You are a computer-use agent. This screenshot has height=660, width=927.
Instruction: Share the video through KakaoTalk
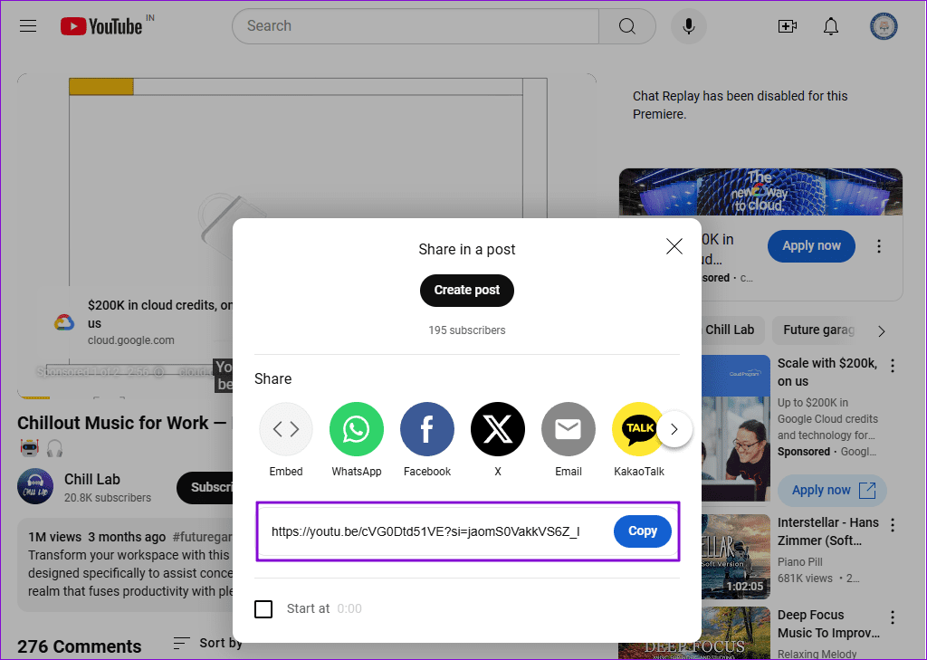click(x=638, y=429)
